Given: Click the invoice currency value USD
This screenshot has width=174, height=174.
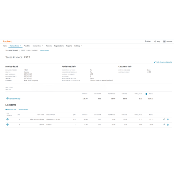Looking at the screenshot, I should point(92,74).
